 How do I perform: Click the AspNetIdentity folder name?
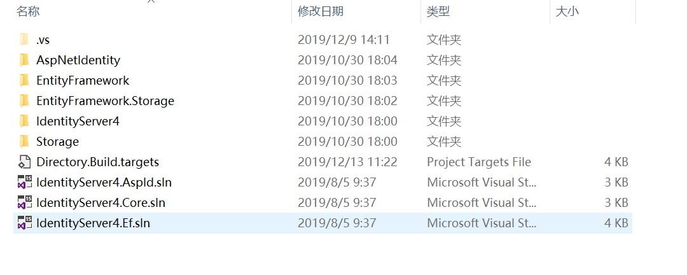tap(78, 60)
